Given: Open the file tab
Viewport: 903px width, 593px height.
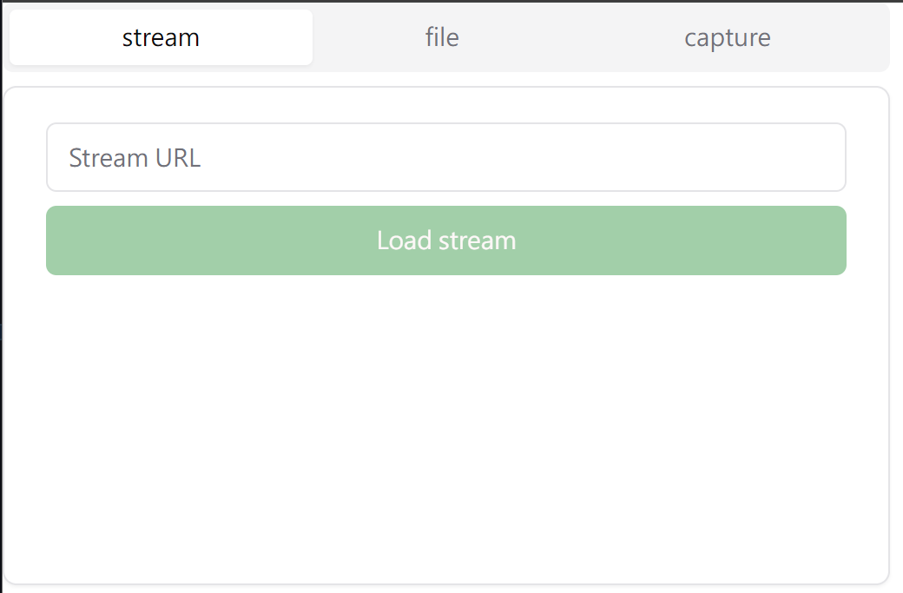Looking at the screenshot, I should tap(442, 38).
